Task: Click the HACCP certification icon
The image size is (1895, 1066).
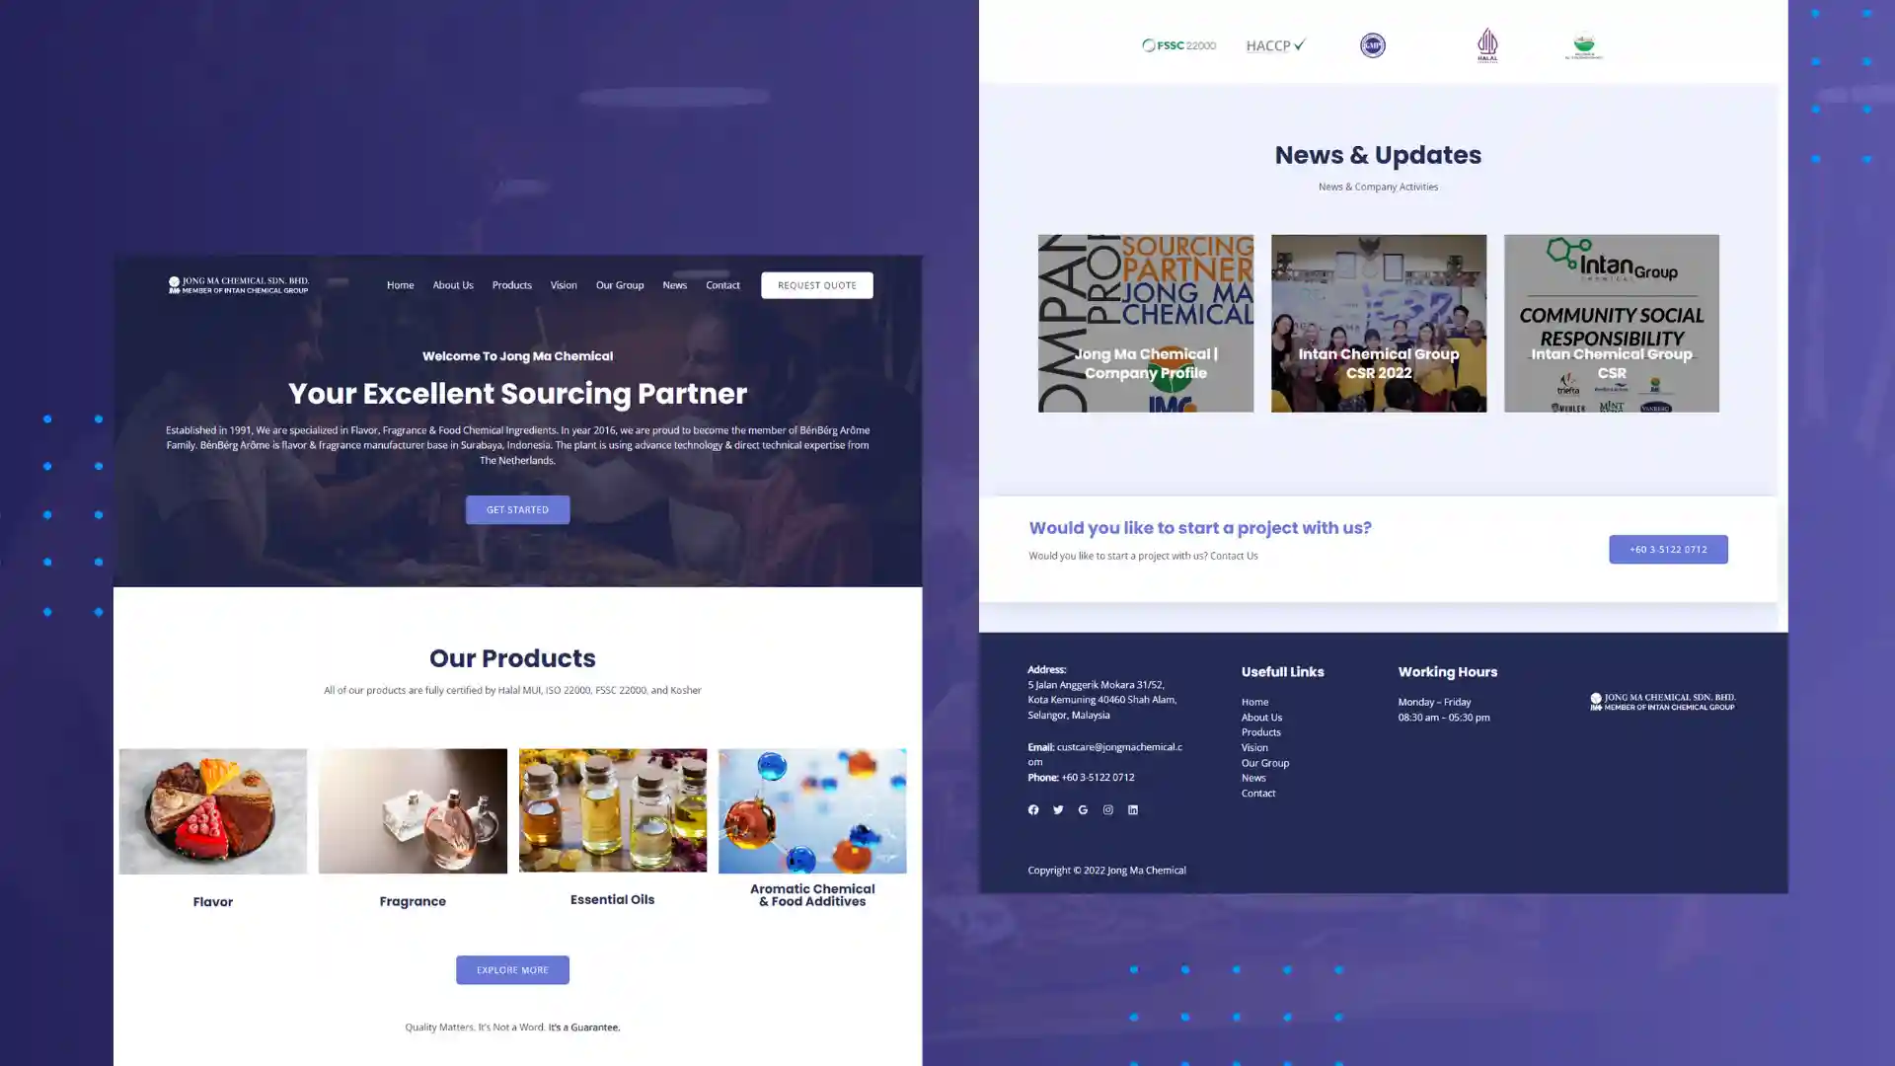Action: click(x=1274, y=44)
